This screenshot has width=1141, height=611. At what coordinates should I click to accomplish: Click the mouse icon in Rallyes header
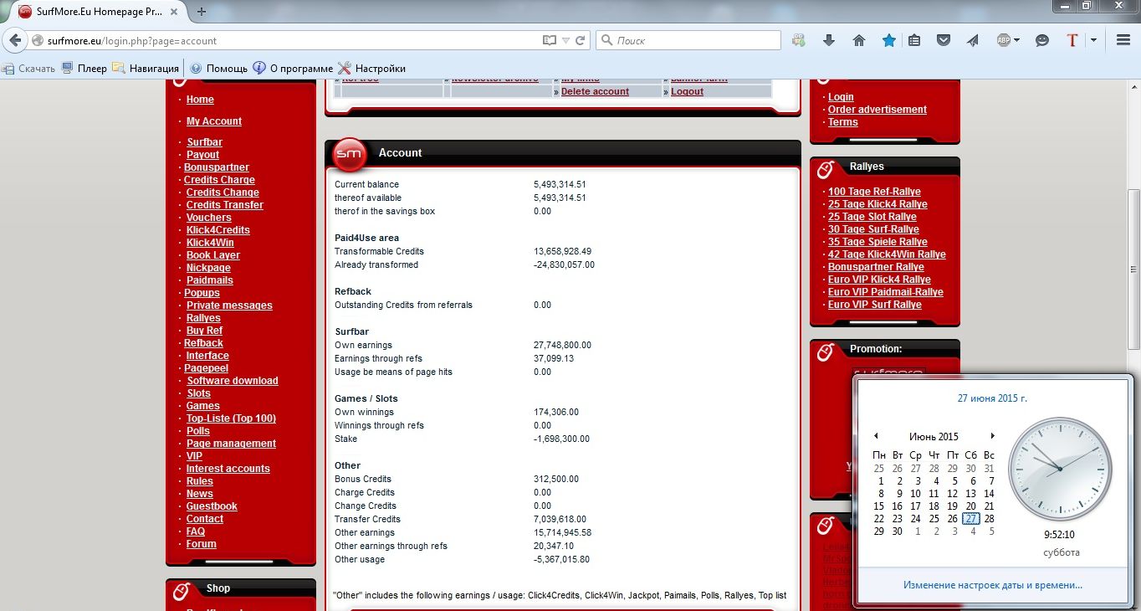point(824,170)
